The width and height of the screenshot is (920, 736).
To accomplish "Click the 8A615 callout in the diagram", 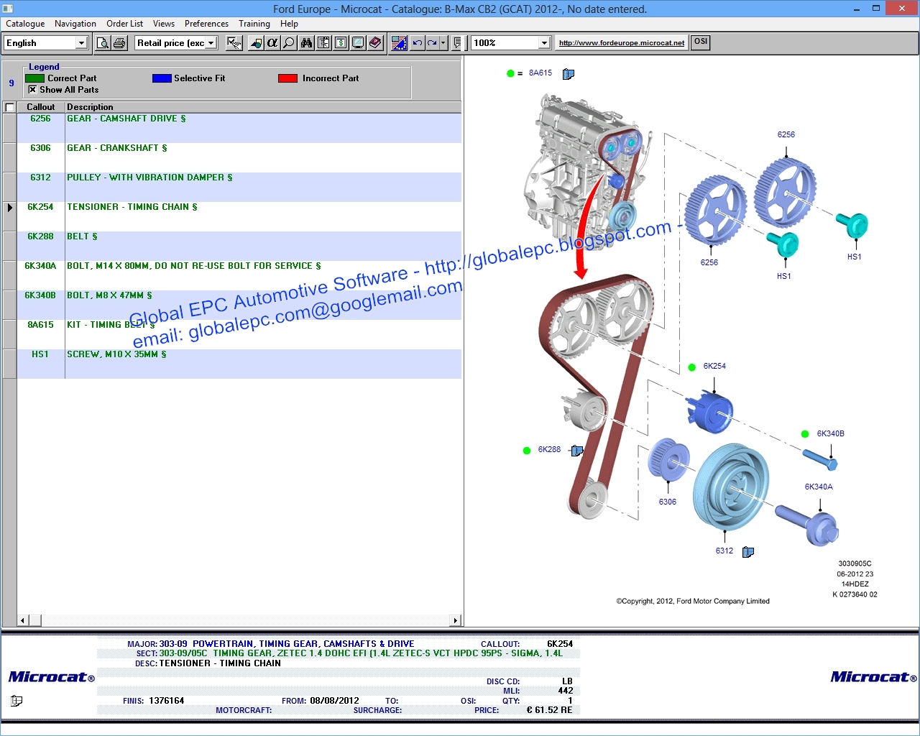I will coord(540,73).
